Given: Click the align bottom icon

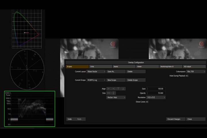Looking at the screenshot, I should click(123, 89).
